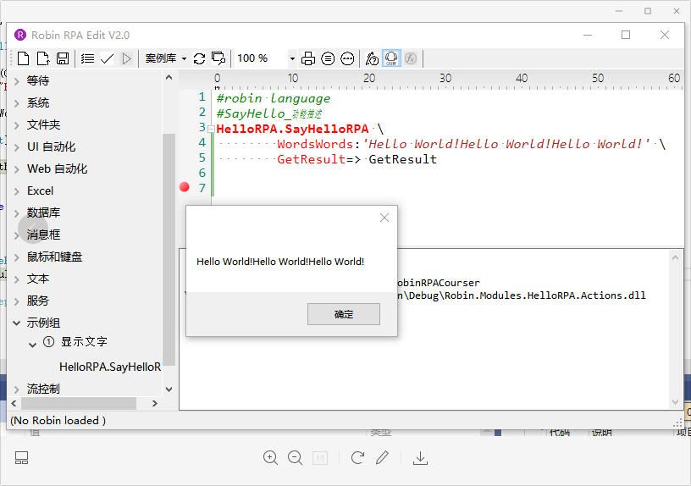Run the script with the play icon
691x486 pixels.
(126, 58)
